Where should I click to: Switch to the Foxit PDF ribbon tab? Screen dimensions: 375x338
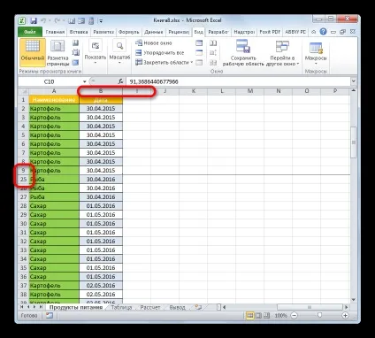point(270,32)
